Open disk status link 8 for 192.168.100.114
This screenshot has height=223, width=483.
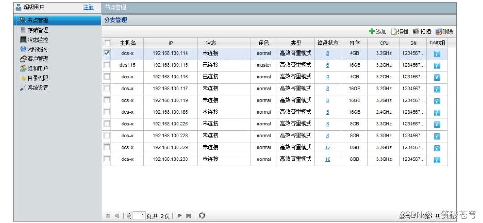(x=327, y=53)
